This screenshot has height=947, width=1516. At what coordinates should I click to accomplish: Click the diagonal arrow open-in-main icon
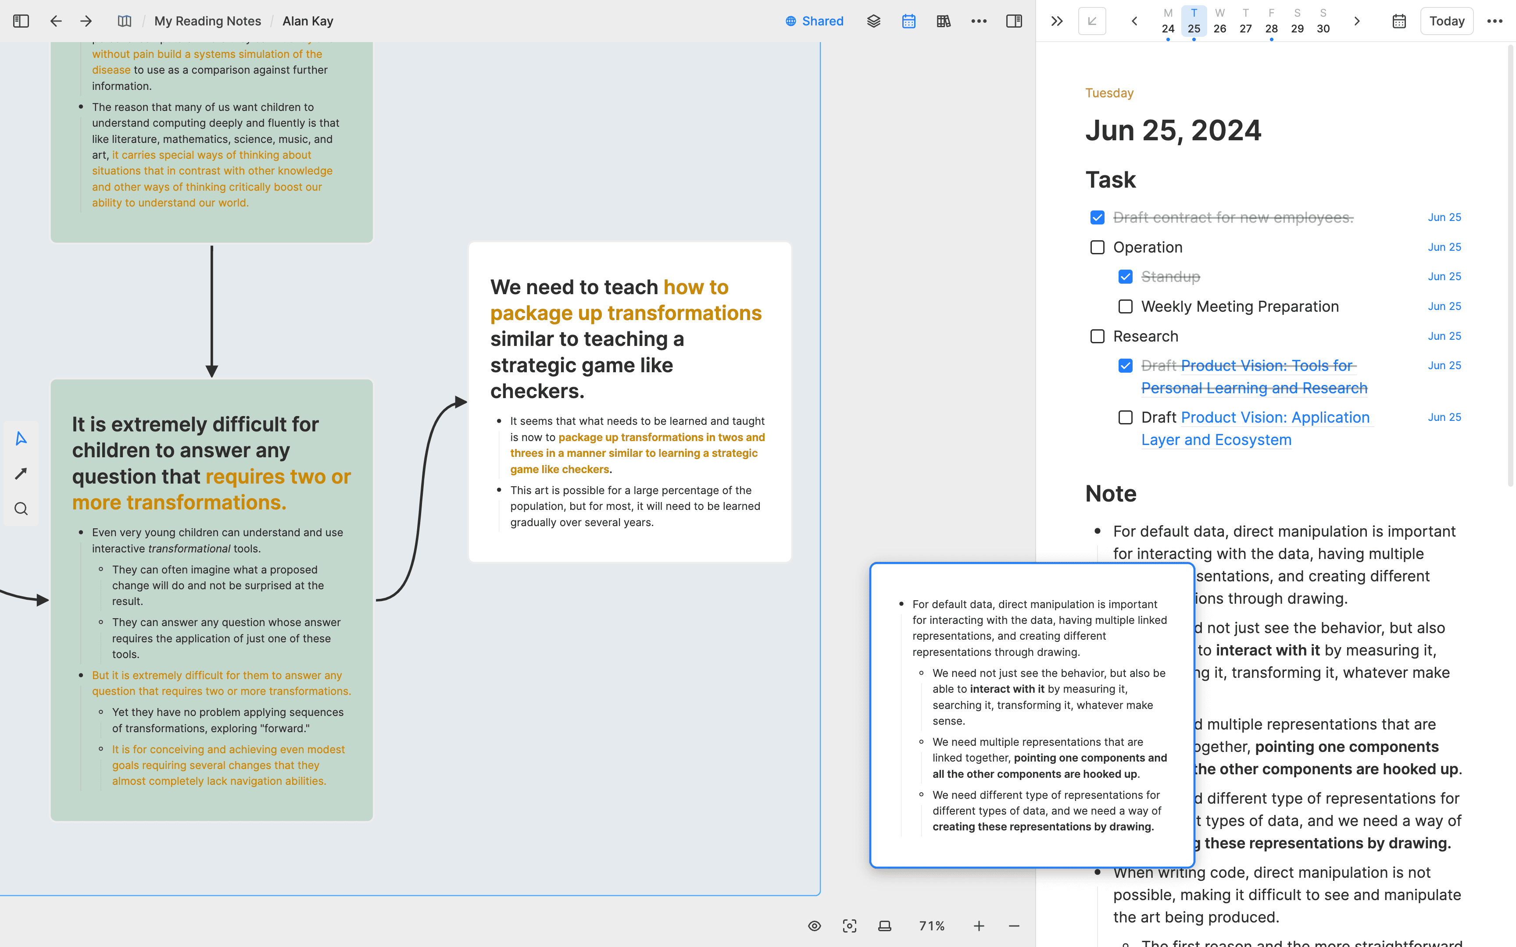pyautogui.click(x=1092, y=21)
